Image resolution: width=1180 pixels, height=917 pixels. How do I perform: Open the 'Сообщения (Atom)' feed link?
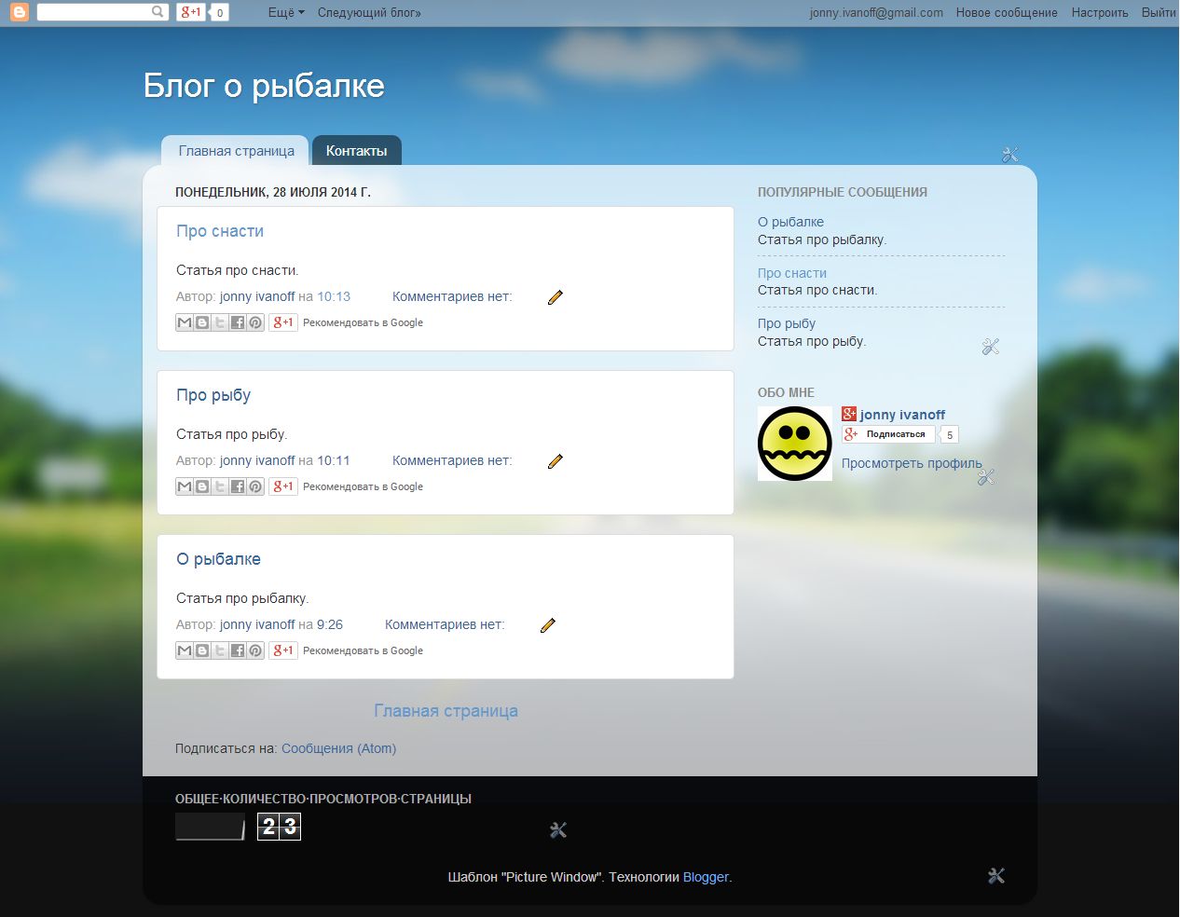click(338, 748)
